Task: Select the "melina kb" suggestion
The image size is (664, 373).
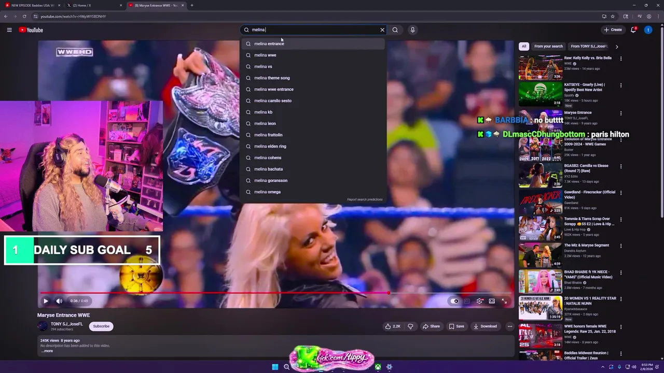Action: (x=313, y=112)
